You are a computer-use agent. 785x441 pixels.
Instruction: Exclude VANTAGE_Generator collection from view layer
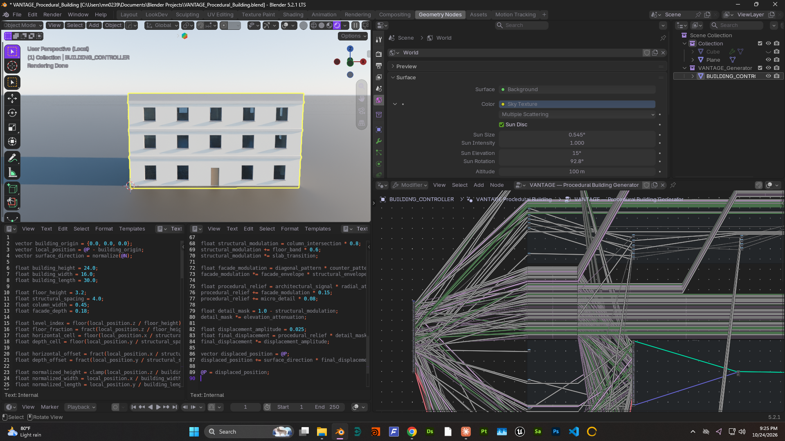[760, 68]
